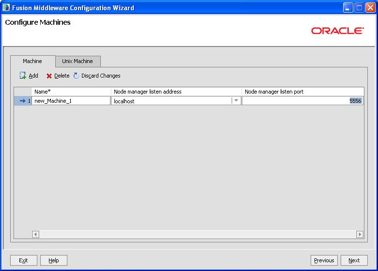Expand the listen address dropdown arrow

pos(236,100)
